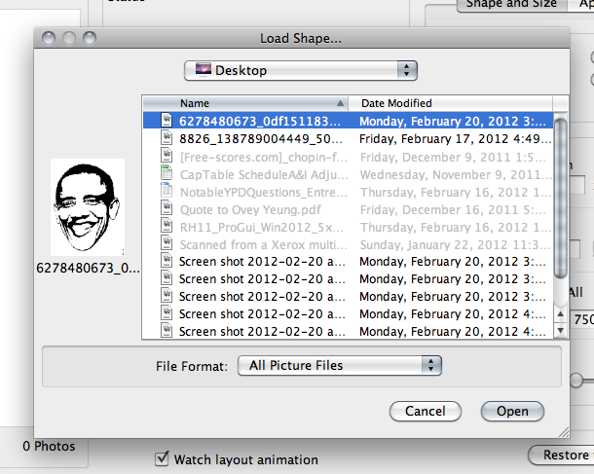Click icon beside Scanned from a Xerox multi file

coord(167,243)
